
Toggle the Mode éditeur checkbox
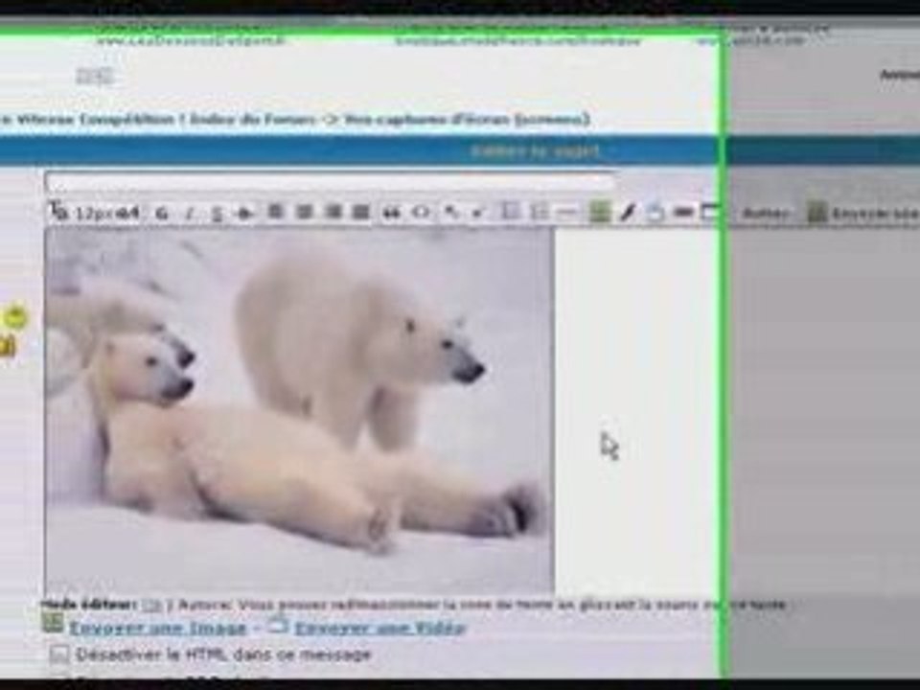152,605
